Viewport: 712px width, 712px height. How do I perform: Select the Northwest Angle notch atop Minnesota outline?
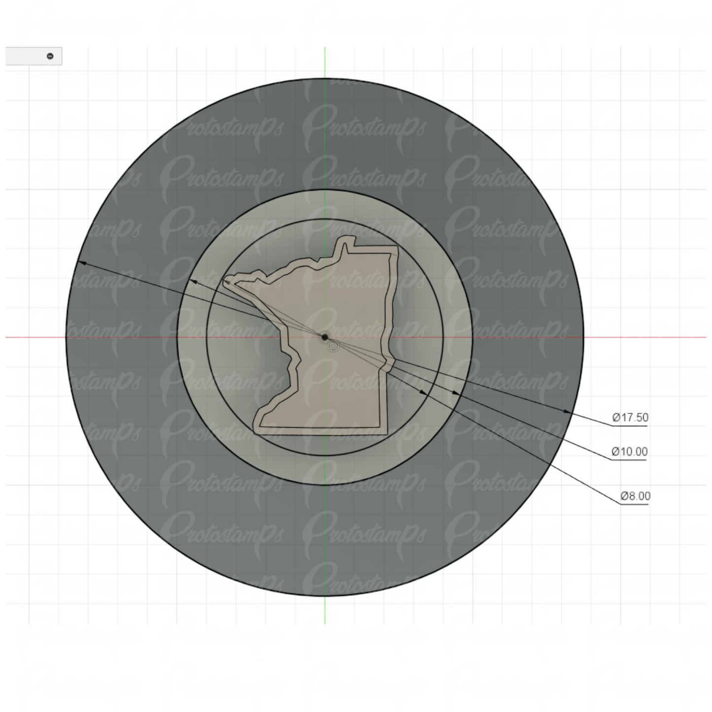(349, 242)
